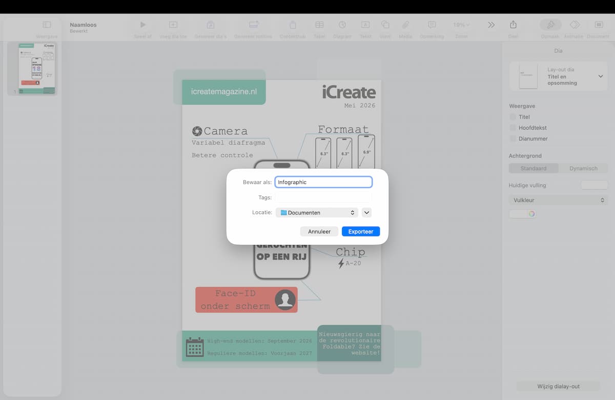Click the Diagram chart icon

pos(342,25)
